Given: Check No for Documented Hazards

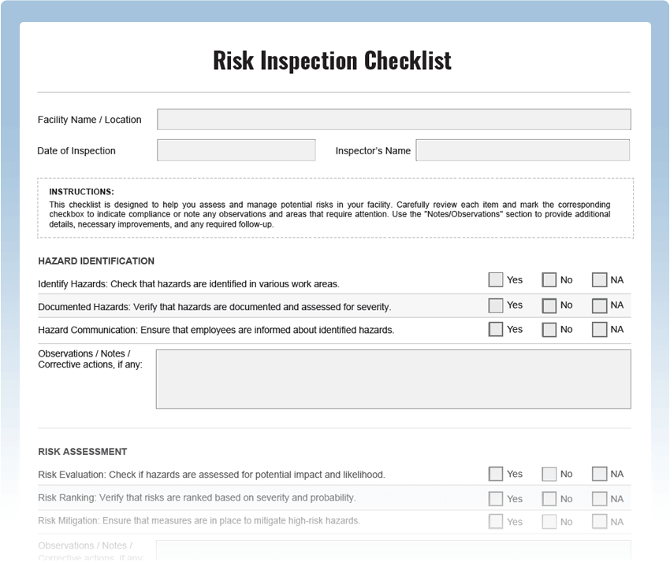Looking at the screenshot, I should click(549, 305).
